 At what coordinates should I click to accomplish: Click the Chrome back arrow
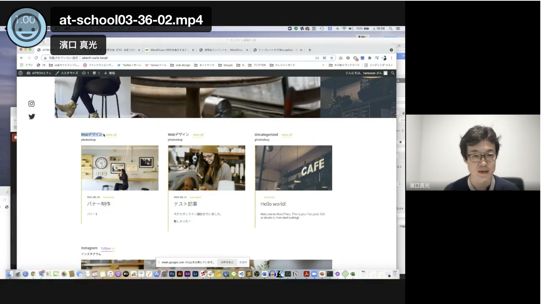[x=21, y=58]
